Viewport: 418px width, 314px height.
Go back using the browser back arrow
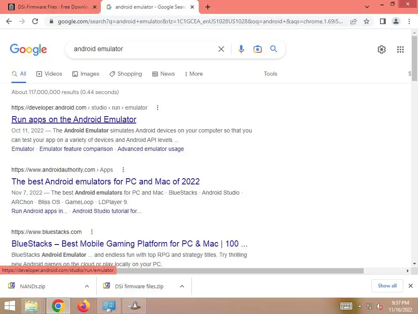[x=9, y=21]
